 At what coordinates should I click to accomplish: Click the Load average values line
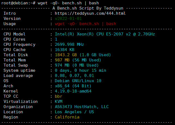[74, 76]
